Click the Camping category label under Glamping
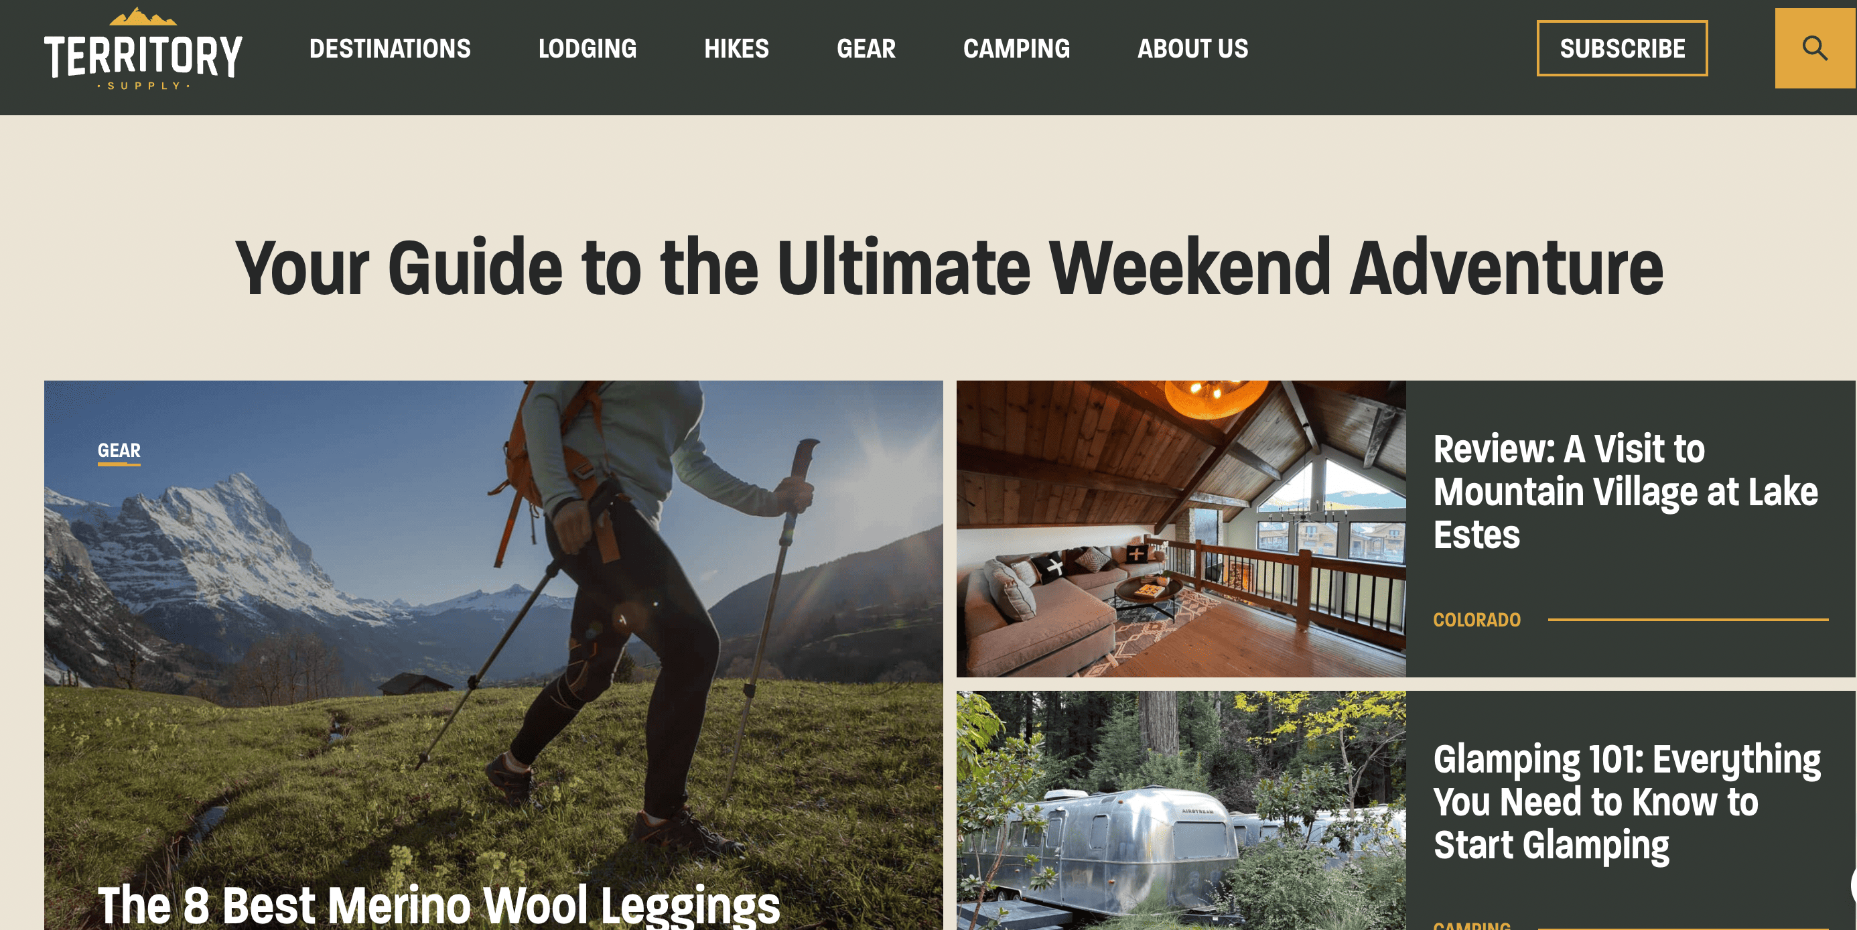Image resolution: width=1857 pixels, height=930 pixels. pyautogui.click(x=1471, y=924)
